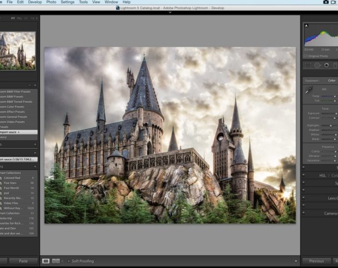Open the Edit menu

pyautogui.click(x=20, y=2)
